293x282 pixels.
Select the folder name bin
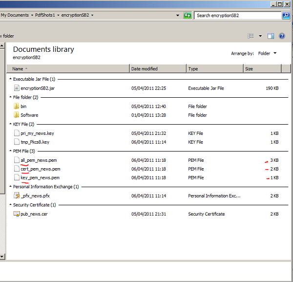[23, 106]
